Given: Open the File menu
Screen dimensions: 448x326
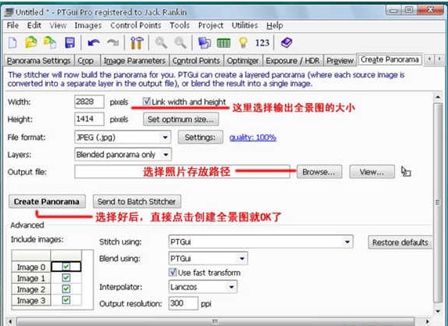Looking at the screenshot, I should [13, 25].
